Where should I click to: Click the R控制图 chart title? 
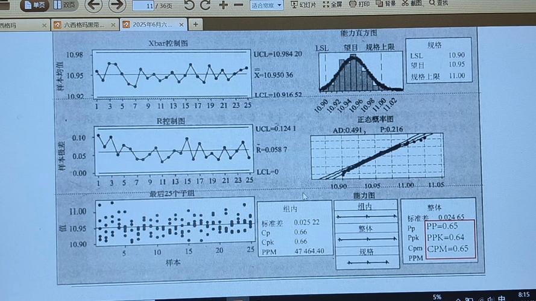click(171, 121)
